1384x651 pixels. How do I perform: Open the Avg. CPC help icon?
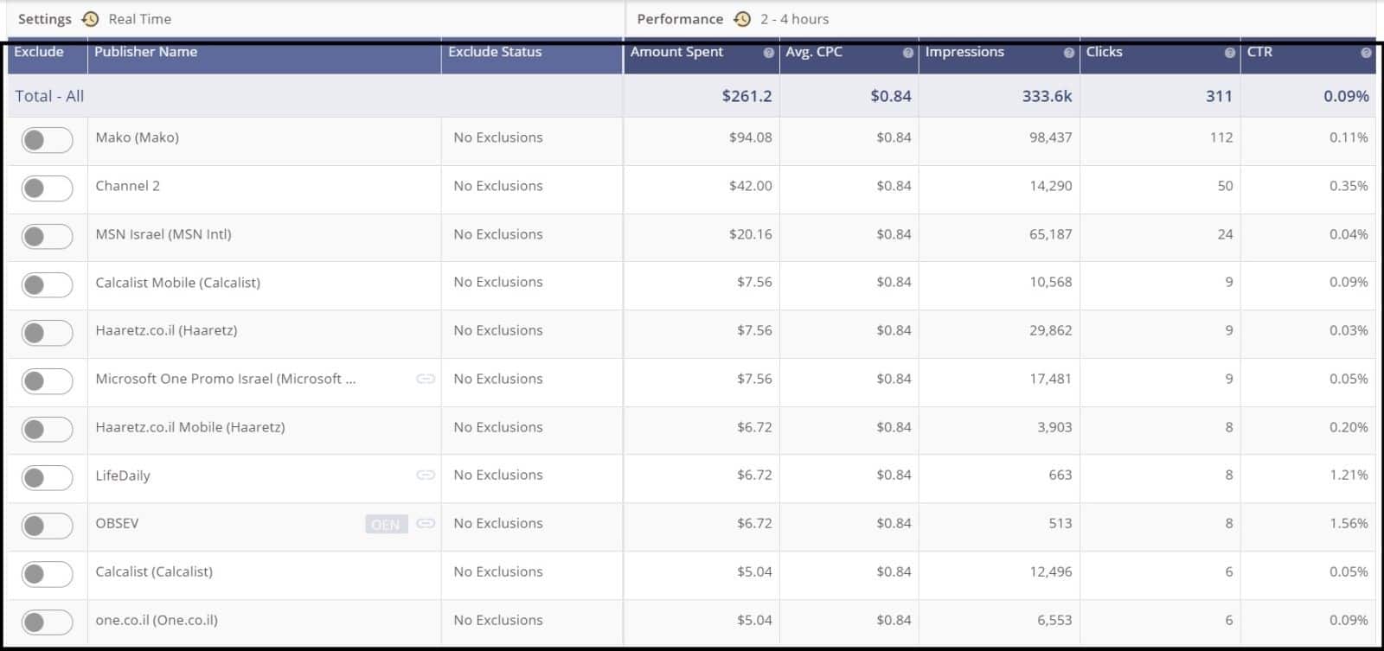pyautogui.click(x=907, y=53)
